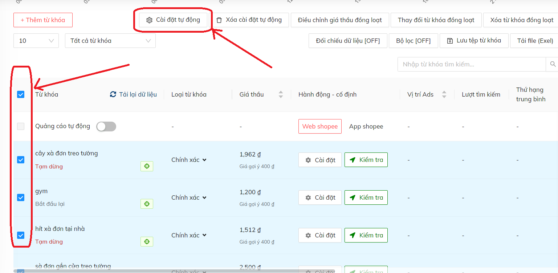Click the Thêm từ khóa button
The height and width of the screenshot is (273, 558).
(43, 20)
